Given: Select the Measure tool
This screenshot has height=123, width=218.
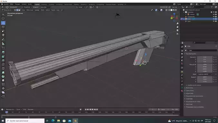Looking at the screenshot, I should (x=3, y=44).
